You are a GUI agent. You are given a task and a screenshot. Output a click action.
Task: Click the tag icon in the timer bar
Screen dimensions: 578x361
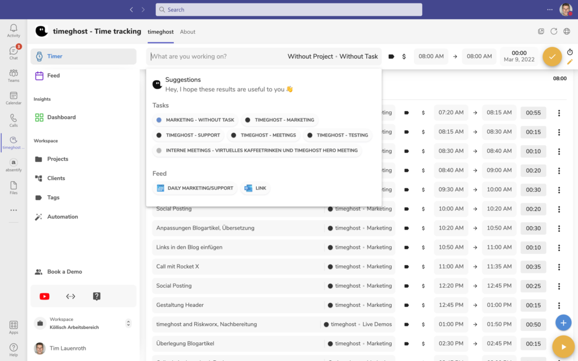click(x=391, y=56)
